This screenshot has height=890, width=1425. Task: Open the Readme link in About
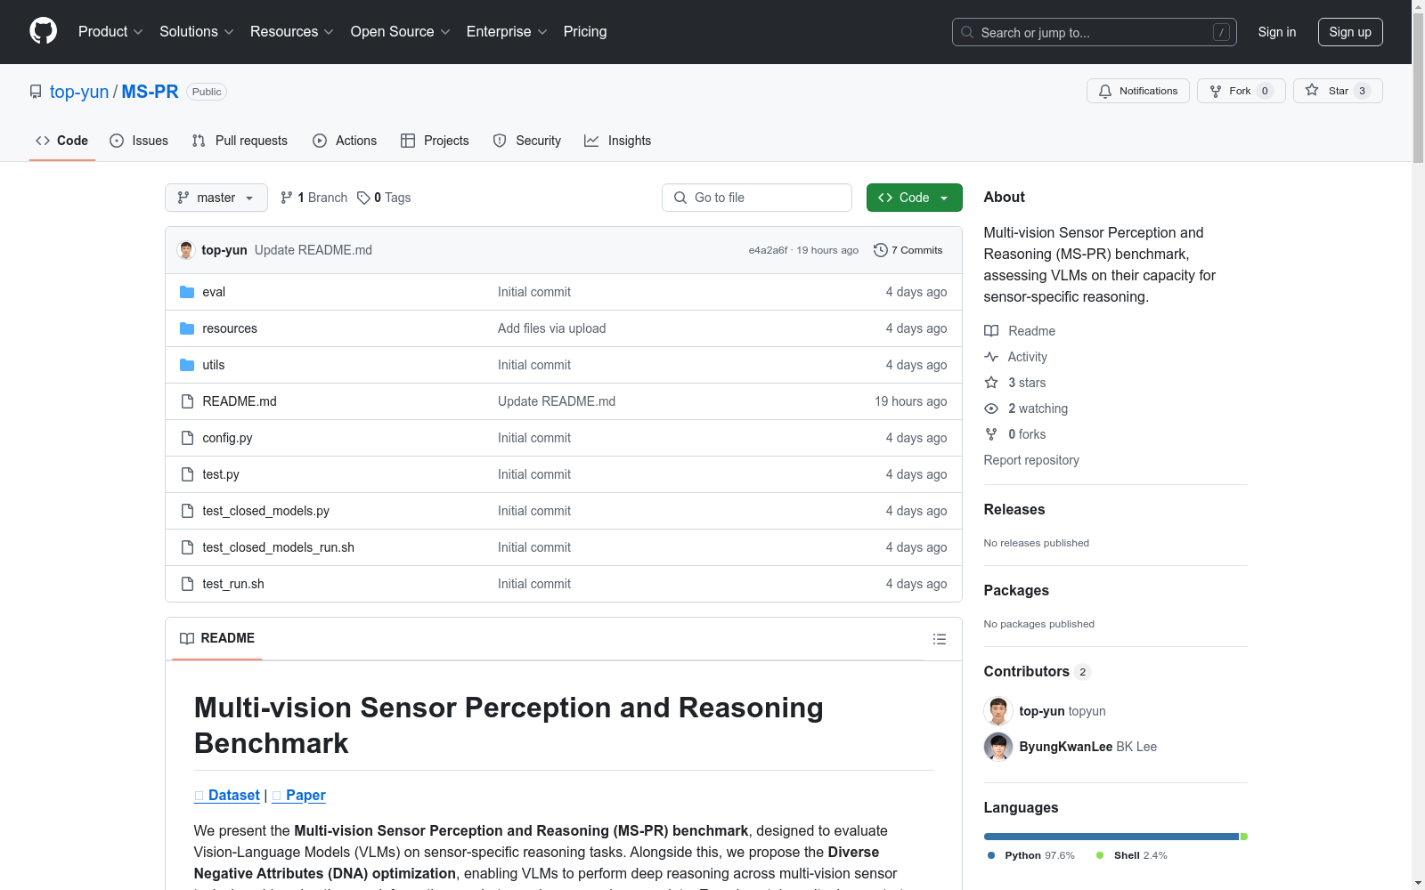[x=1020, y=331]
